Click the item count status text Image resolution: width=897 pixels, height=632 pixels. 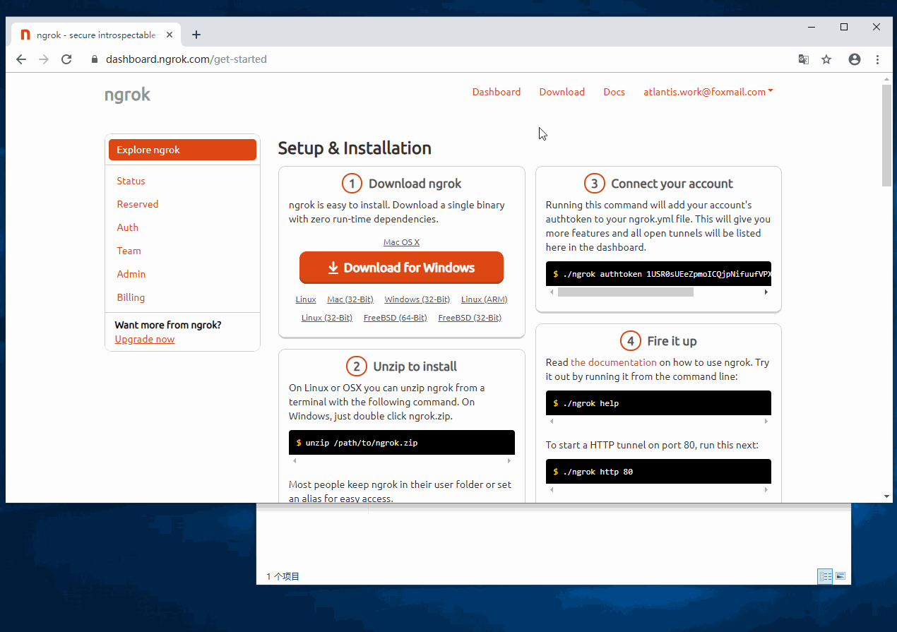tap(283, 577)
